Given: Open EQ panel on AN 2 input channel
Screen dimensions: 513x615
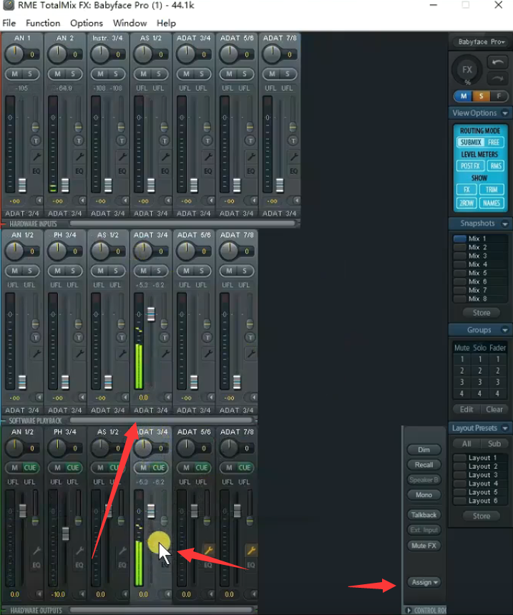Looking at the screenshot, I should point(79,171).
